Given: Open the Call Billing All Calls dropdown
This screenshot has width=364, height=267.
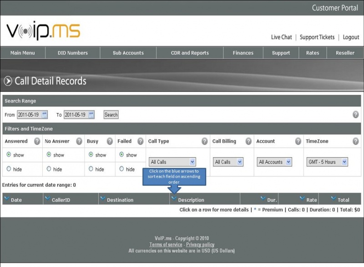Looking at the screenshot, I should (228, 162).
